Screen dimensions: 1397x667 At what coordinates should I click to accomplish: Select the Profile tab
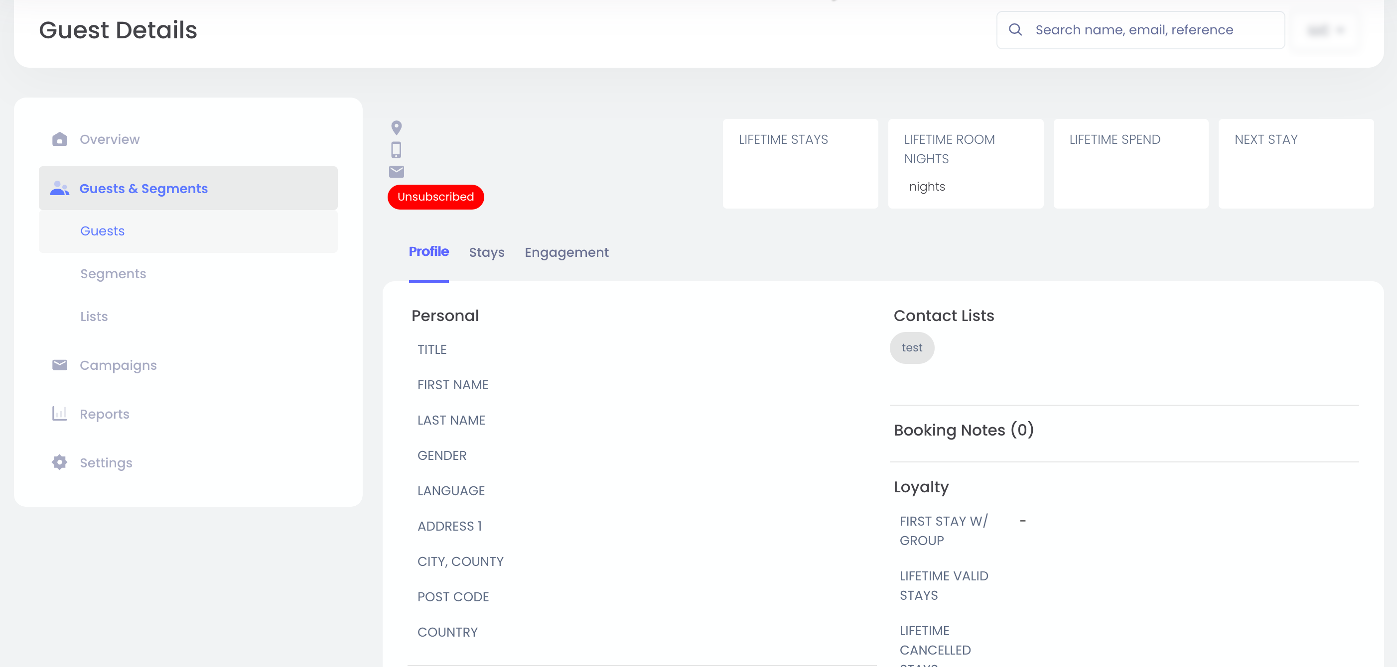coord(428,251)
